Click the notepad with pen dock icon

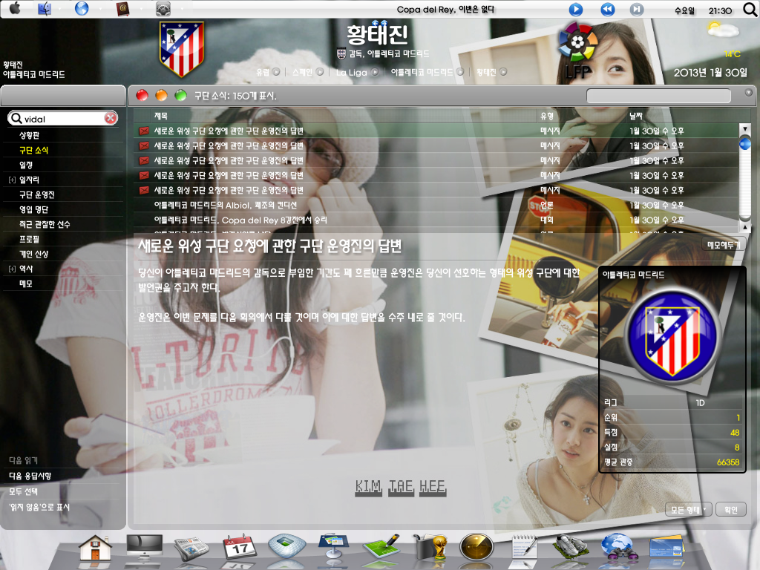525,548
